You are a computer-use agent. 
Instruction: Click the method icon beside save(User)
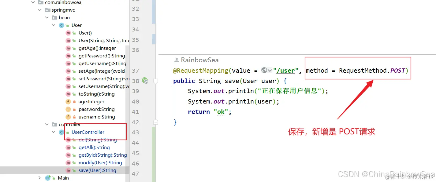tap(68, 170)
